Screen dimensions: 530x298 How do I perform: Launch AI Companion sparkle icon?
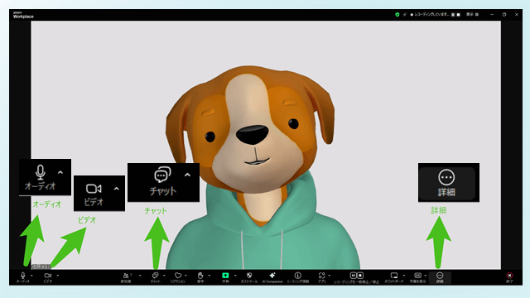tap(272, 276)
